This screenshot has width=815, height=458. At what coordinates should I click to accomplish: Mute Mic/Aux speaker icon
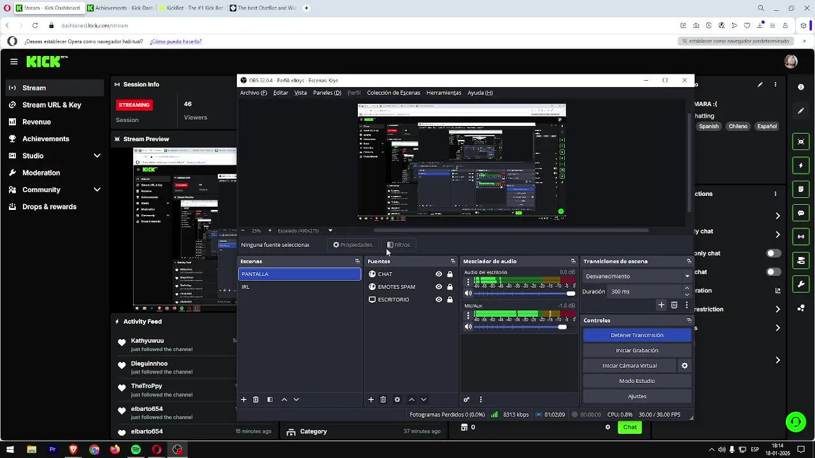click(468, 327)
